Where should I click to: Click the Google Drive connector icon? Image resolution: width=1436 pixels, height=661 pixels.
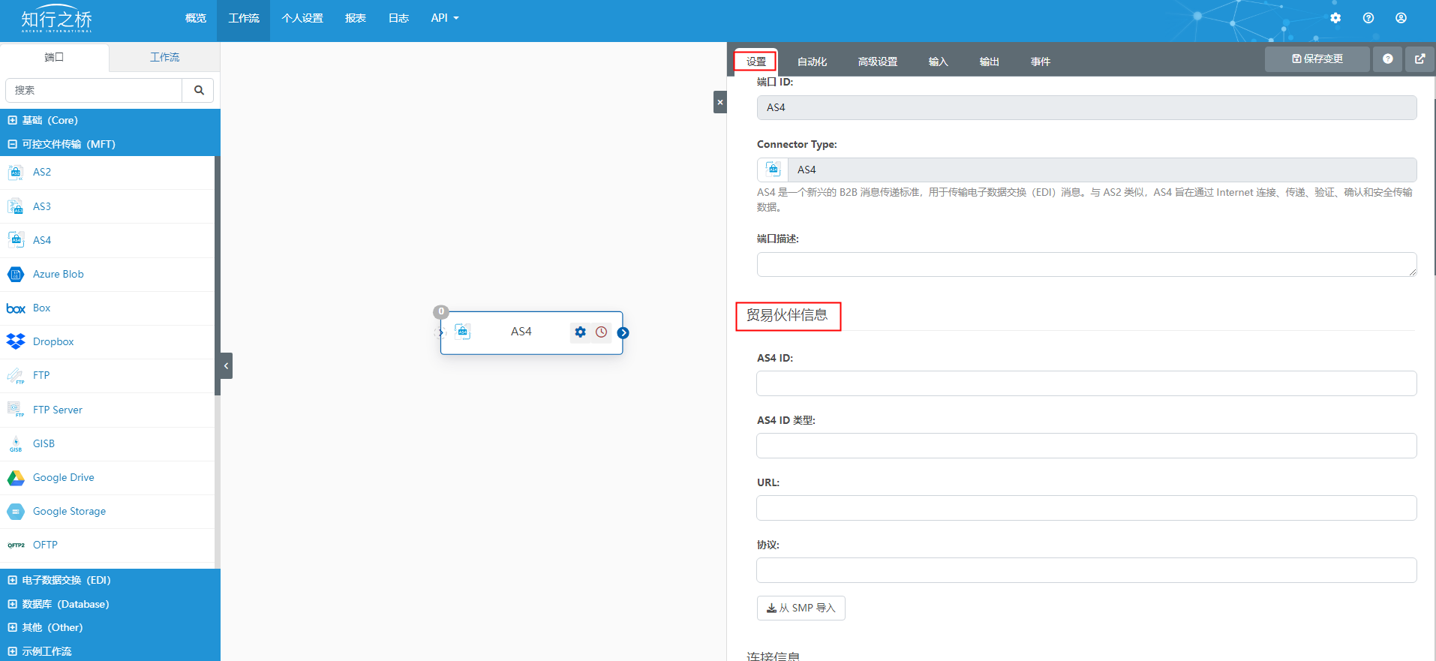pos(16,478)
